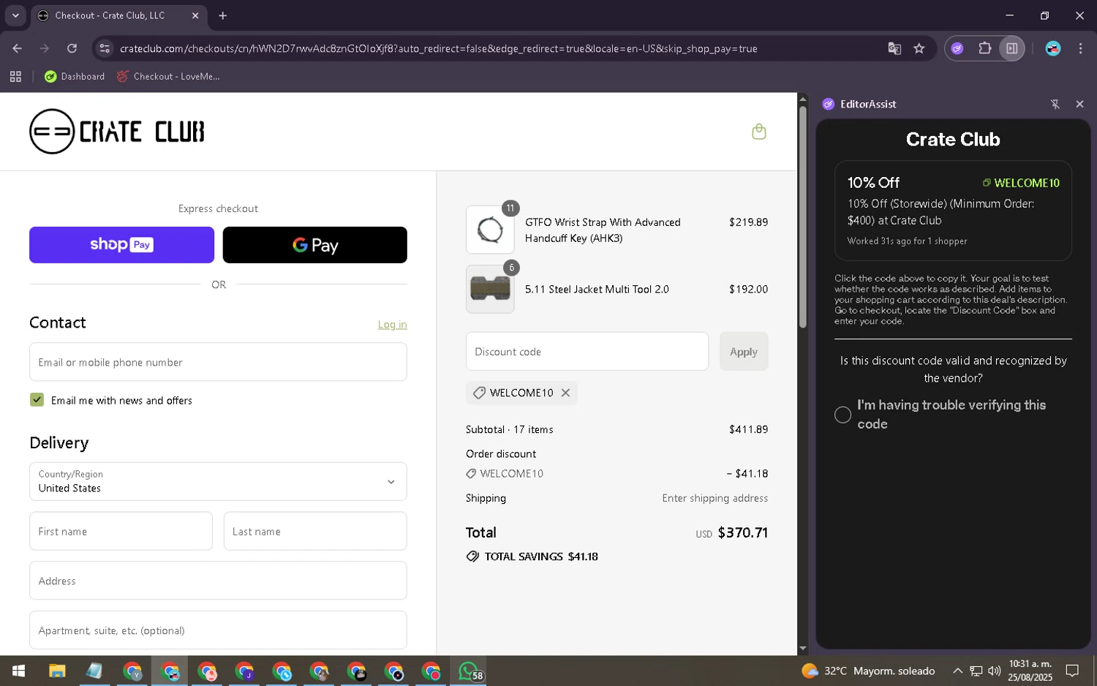1097x686 pixels.
Task: Open the translate page icon
Action: [x=894, y=48]
